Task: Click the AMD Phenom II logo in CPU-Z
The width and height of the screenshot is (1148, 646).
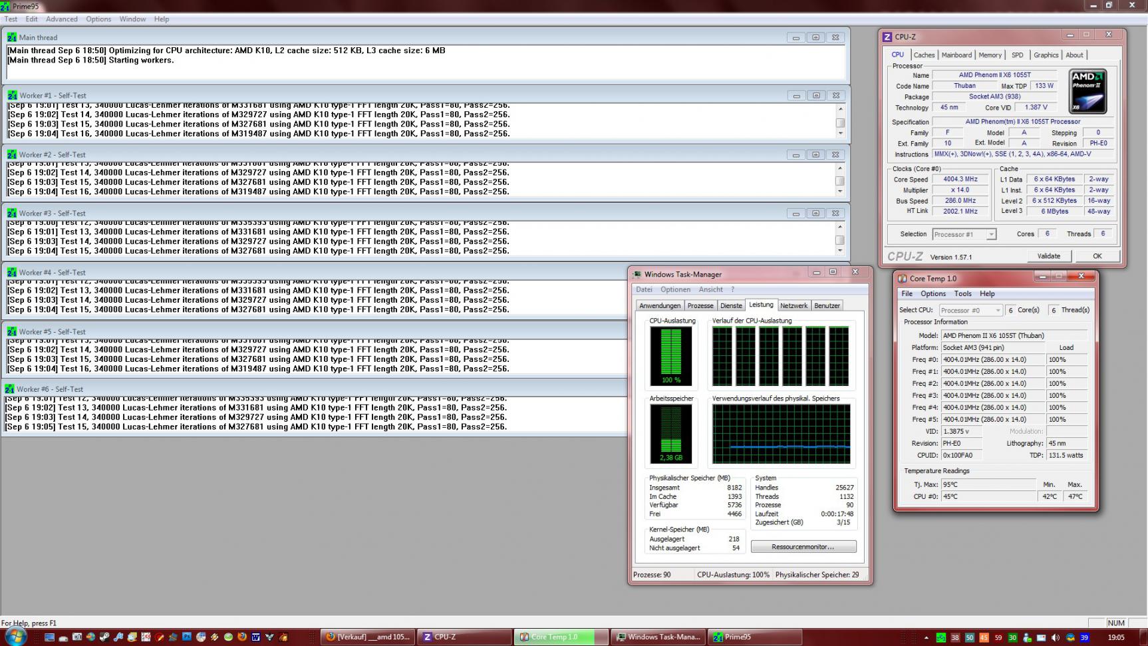Action: coord(1088,91)
